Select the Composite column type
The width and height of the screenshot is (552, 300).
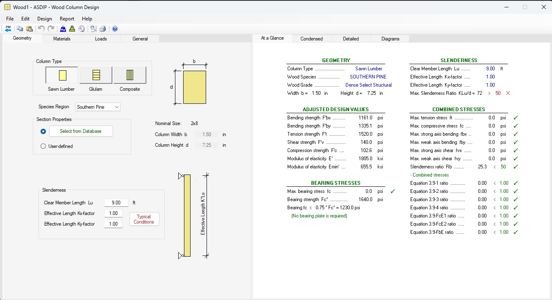(130, 75)
